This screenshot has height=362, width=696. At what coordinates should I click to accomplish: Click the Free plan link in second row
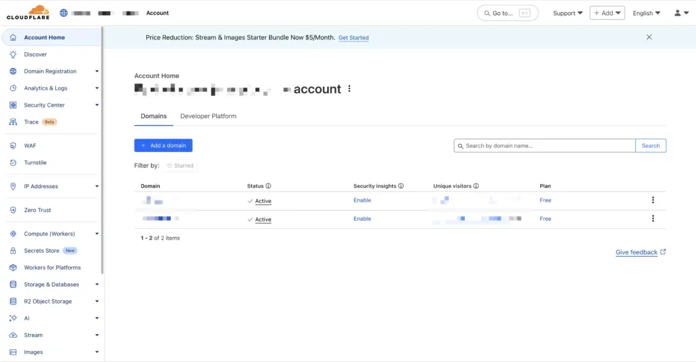pyautogui.click(x=546, y=219)
